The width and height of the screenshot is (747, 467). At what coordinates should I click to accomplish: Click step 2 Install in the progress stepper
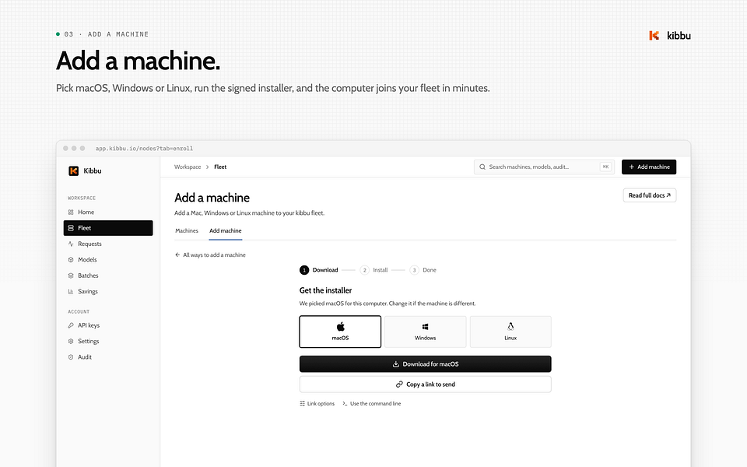(x=374, y=270)
